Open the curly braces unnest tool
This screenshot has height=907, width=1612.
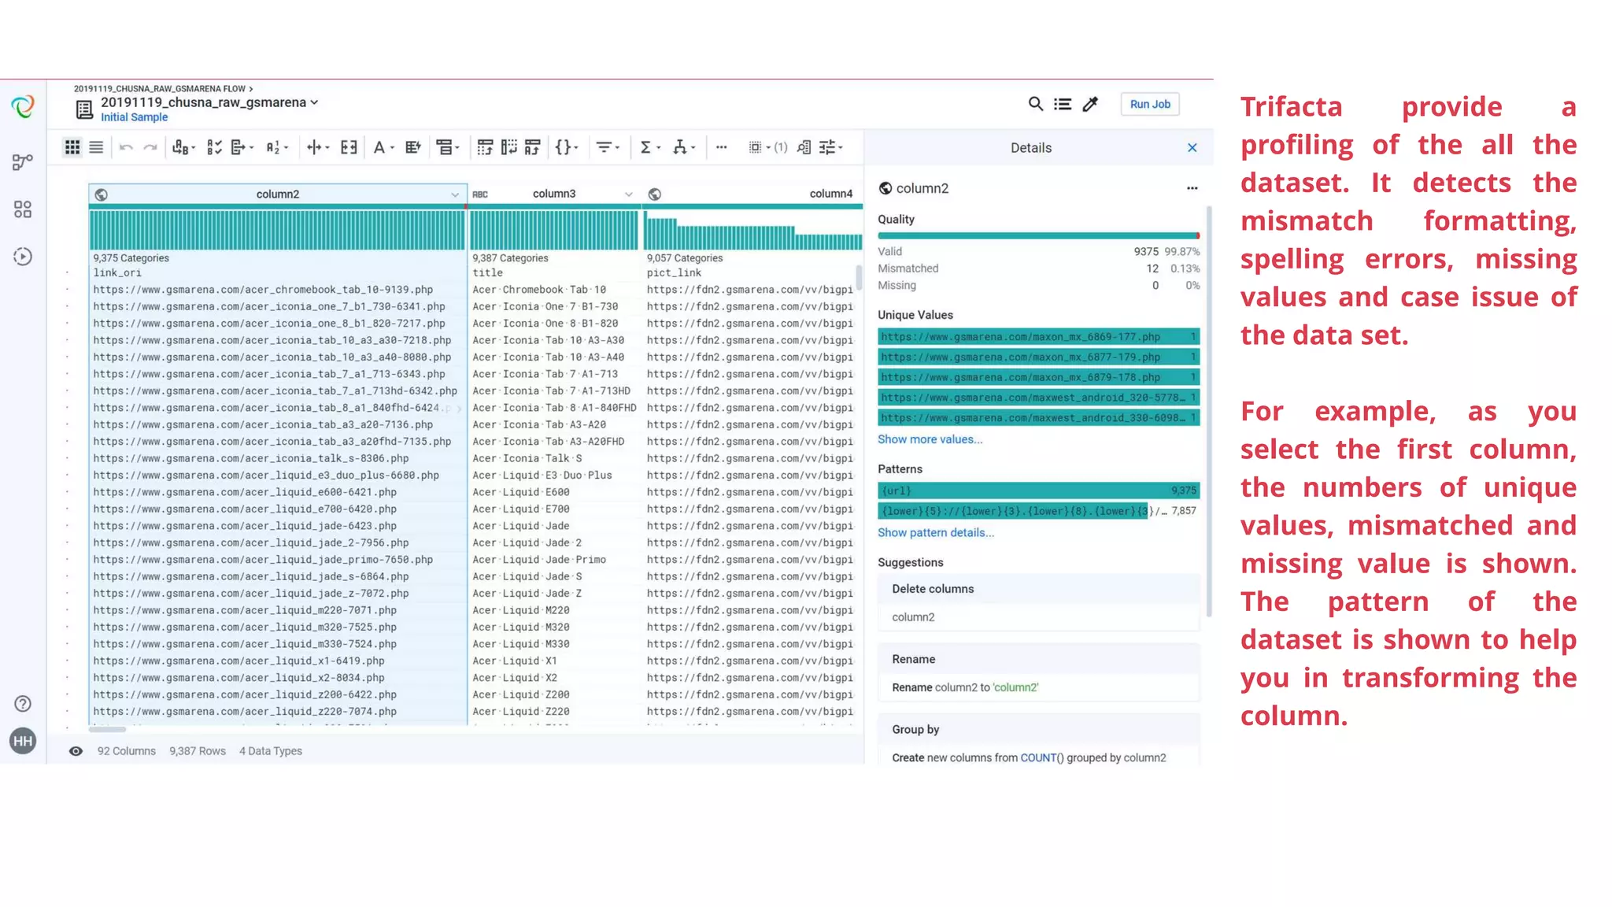point(567,147)
